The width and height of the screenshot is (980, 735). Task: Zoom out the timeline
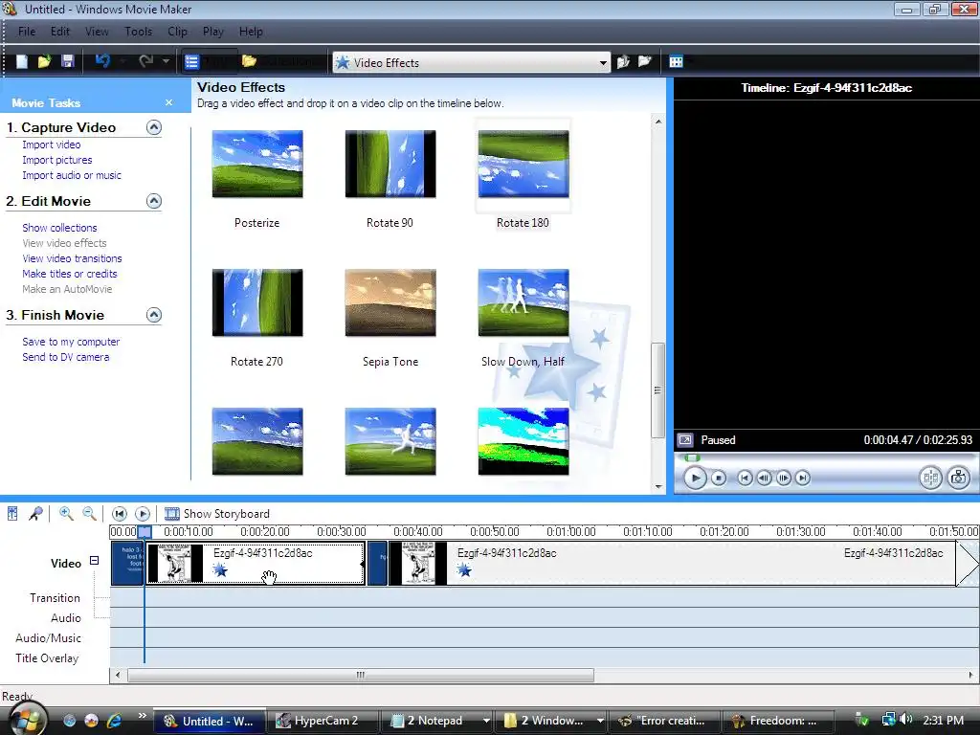coord(89,514)
